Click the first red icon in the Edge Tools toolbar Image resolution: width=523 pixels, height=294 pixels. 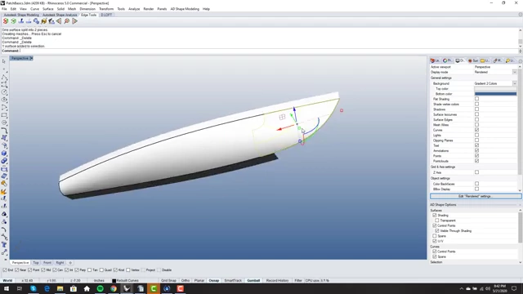click(6, 21)
